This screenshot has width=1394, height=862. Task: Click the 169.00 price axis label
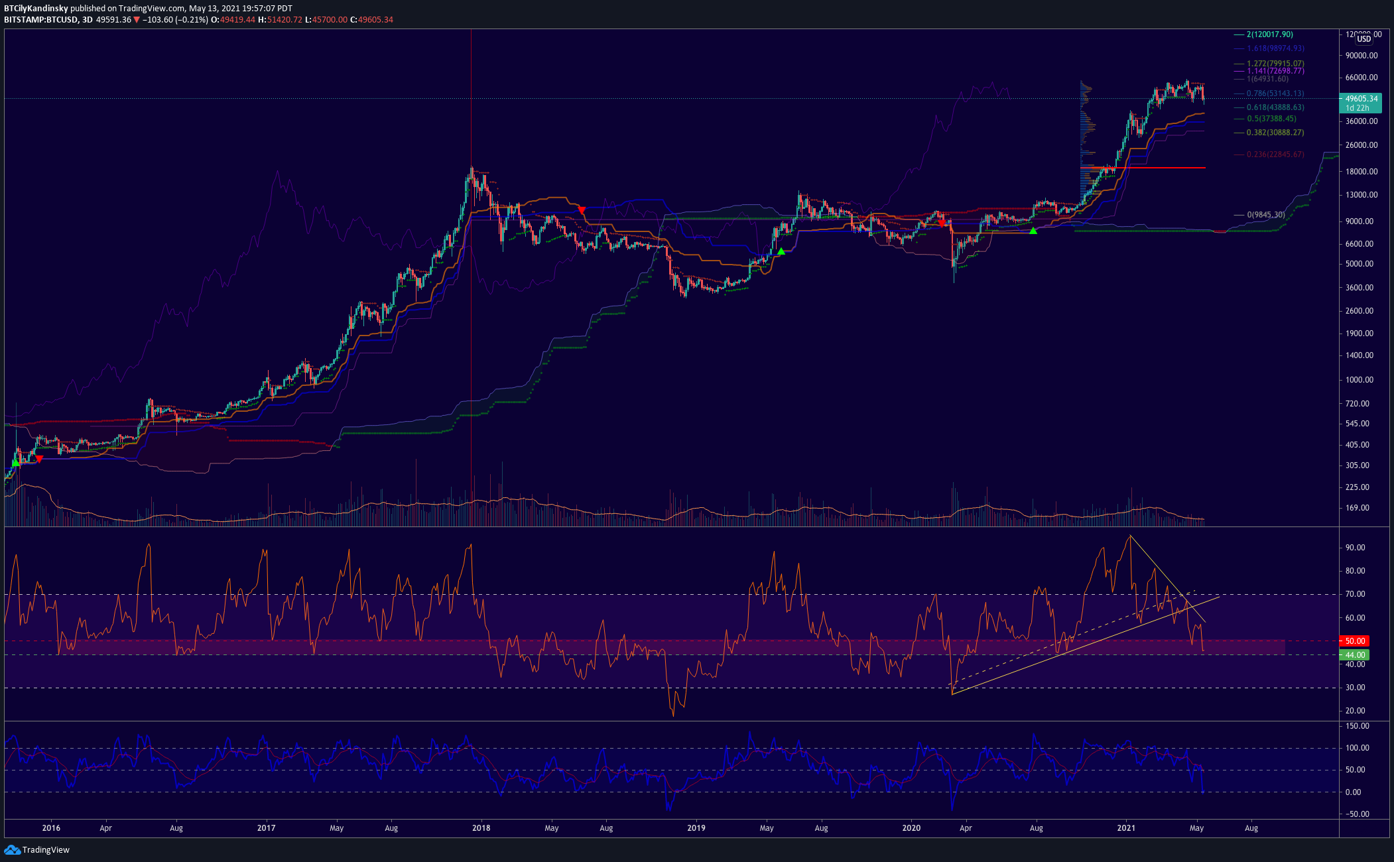tap(1358, 508)
